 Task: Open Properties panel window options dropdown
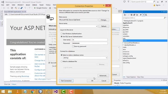(162, 80)
